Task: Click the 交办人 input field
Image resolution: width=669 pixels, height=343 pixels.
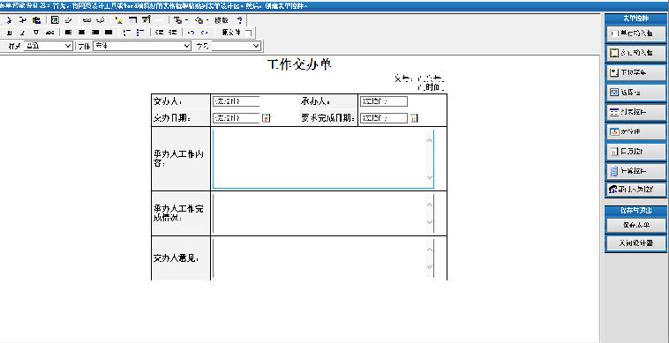Action: (236, 101)
